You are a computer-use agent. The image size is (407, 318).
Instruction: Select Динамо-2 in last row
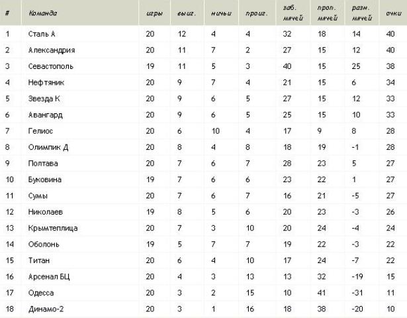pos(46,309)
